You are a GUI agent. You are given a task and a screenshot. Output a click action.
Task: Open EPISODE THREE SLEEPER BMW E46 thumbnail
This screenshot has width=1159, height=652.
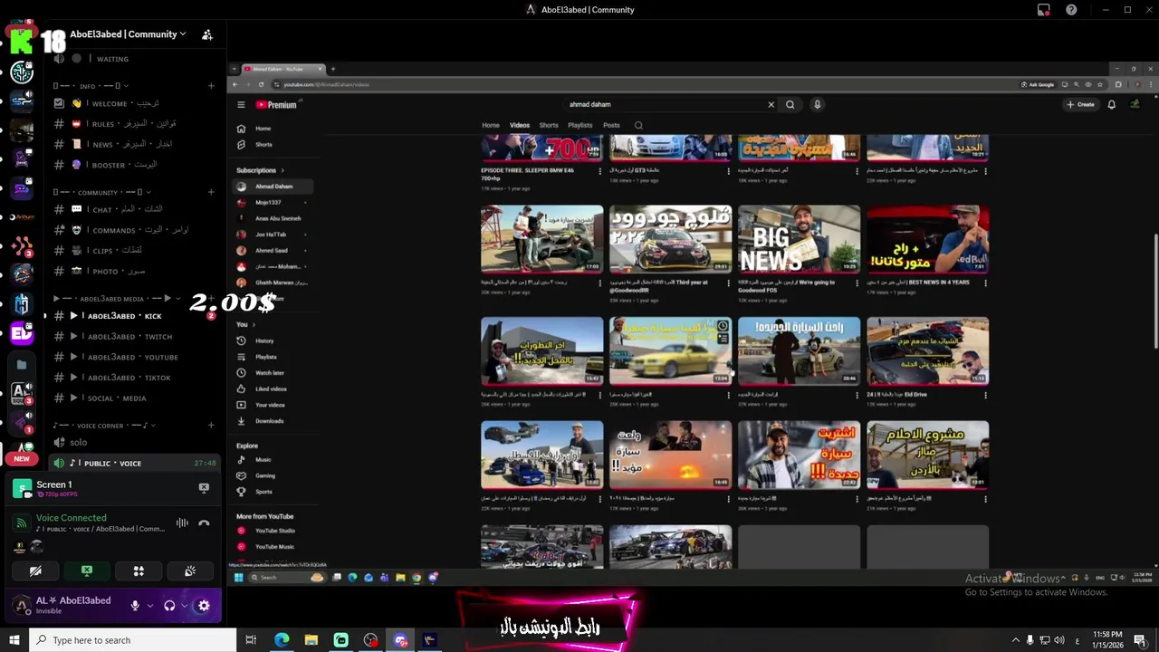(x=541, y=147)
